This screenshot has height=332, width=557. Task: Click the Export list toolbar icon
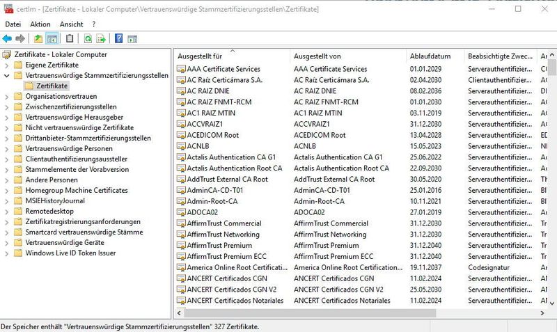pos(101,39)
